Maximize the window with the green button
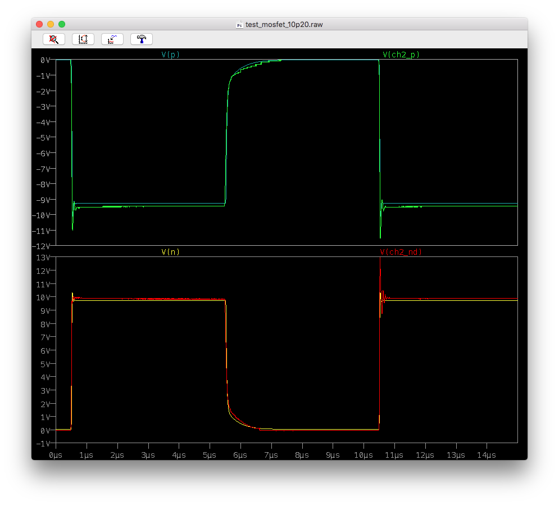Image resolution: width=559 pixels, height=505 pixels. pyautogui.click(x=62, y=24)
